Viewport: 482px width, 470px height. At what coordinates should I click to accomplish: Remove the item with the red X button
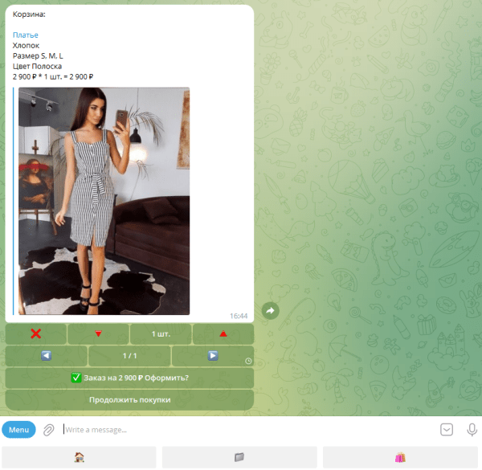click(x=36, y=333)
